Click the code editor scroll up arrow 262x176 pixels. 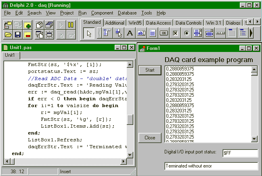[x=130, y=64]
